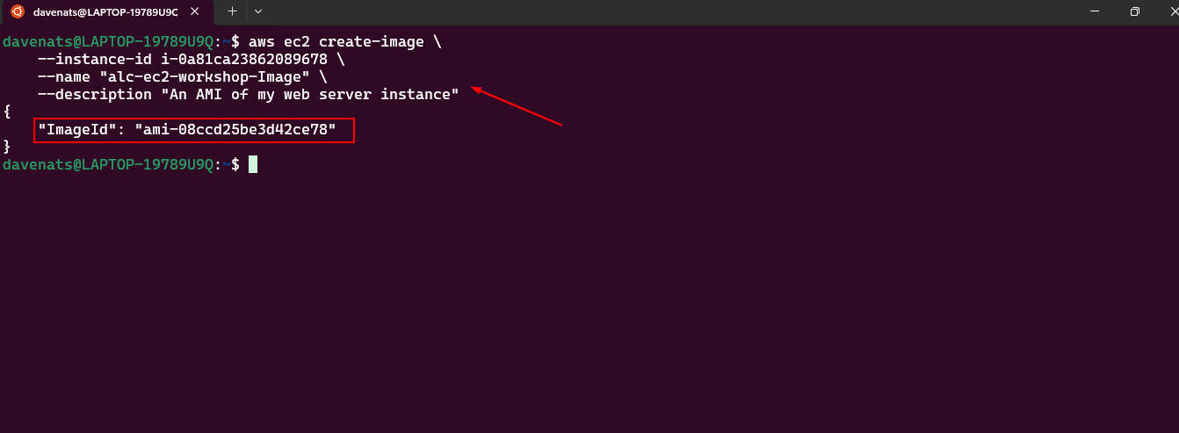Restore down the terminal window
The width and height of the screenshot is (1179, 433).
[x=1135, y=11]
